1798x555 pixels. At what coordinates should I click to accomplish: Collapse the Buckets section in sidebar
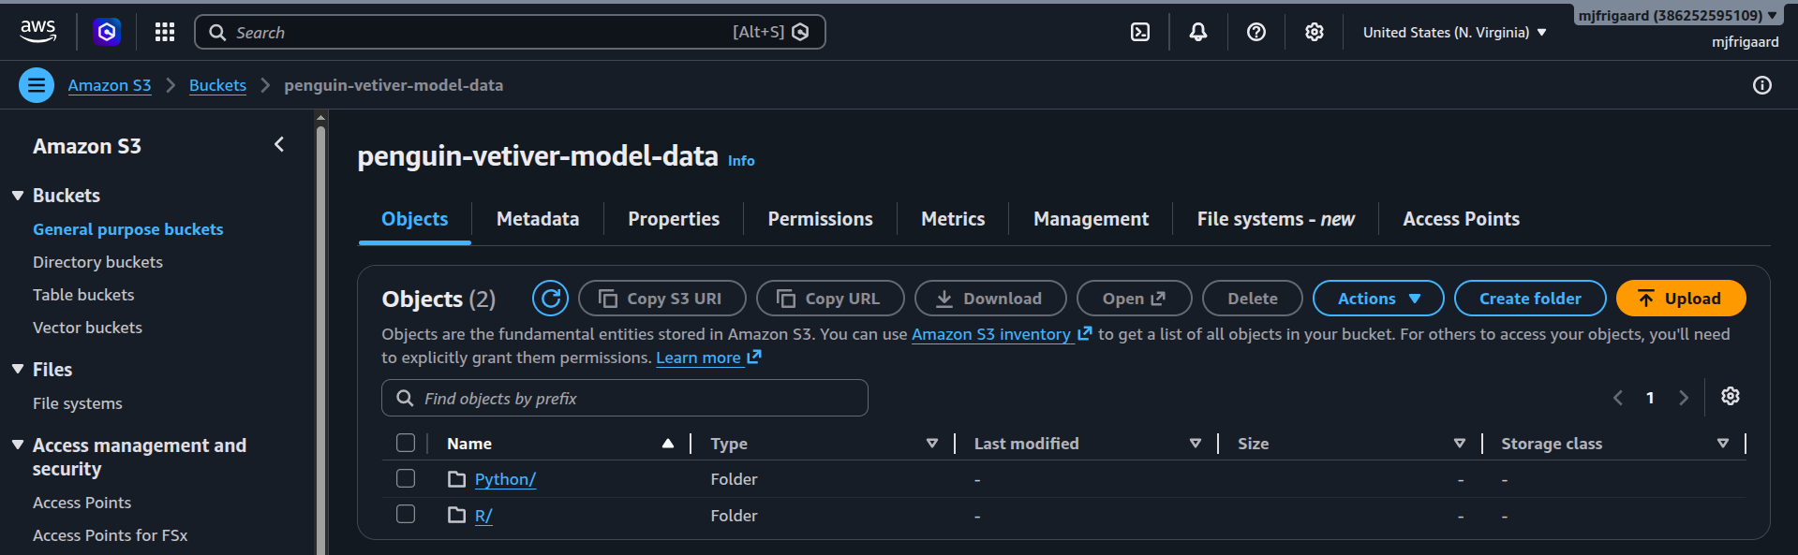[18, 196]
